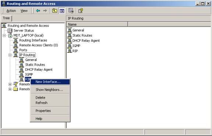Click the policy checkmark icon below RIP

16,84
